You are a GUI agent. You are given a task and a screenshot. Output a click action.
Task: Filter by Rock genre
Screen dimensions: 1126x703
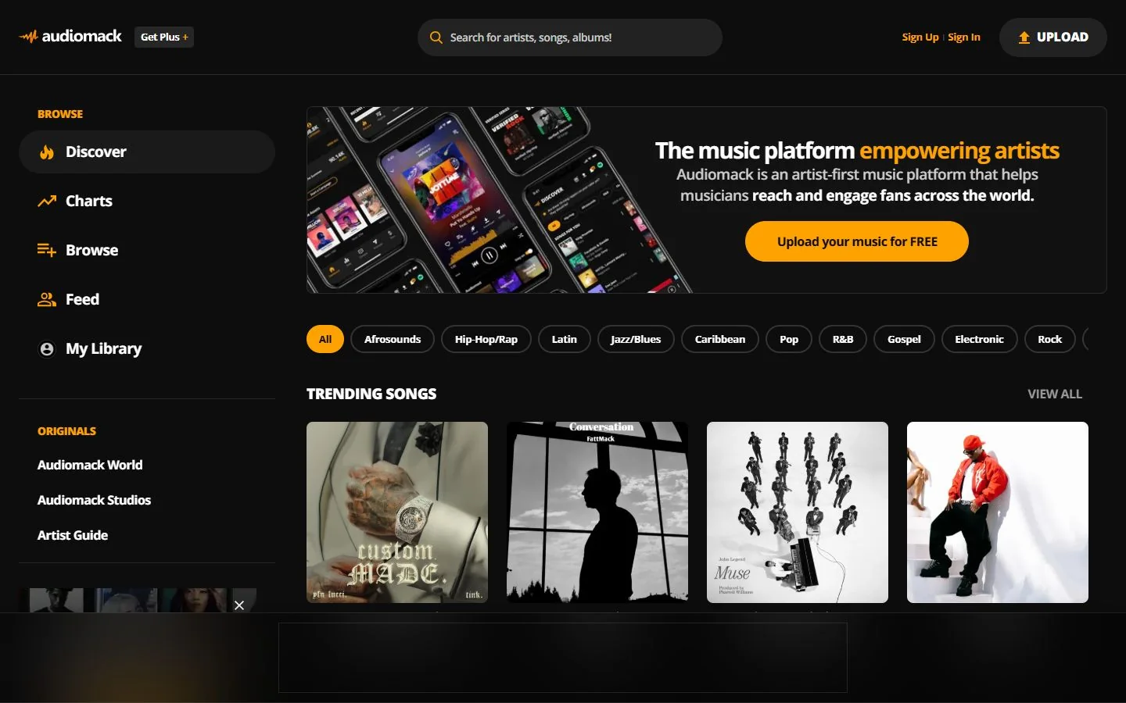coord(1050,339)
